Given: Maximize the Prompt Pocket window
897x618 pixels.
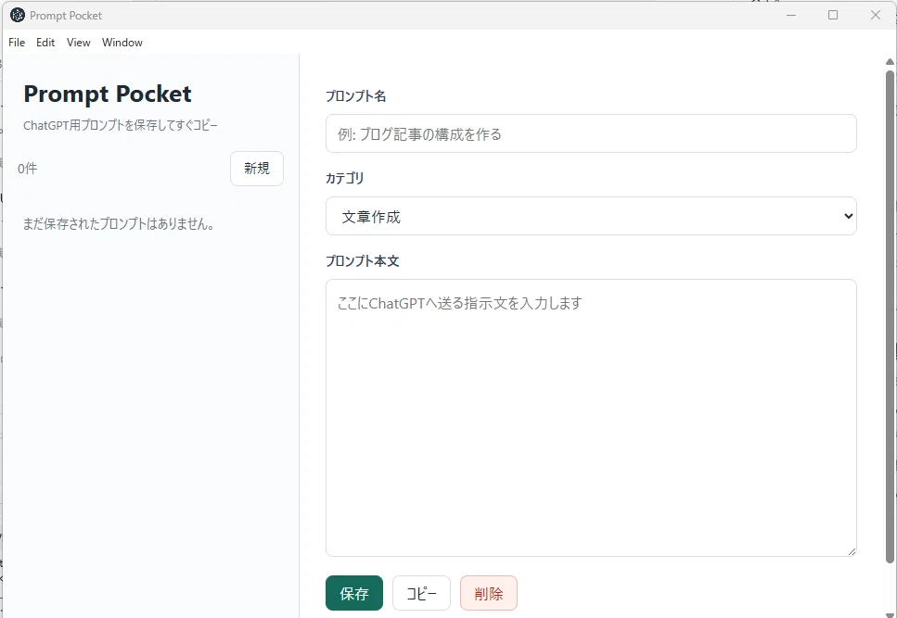Looking at the screenshot, I should (x=833, y=16).
